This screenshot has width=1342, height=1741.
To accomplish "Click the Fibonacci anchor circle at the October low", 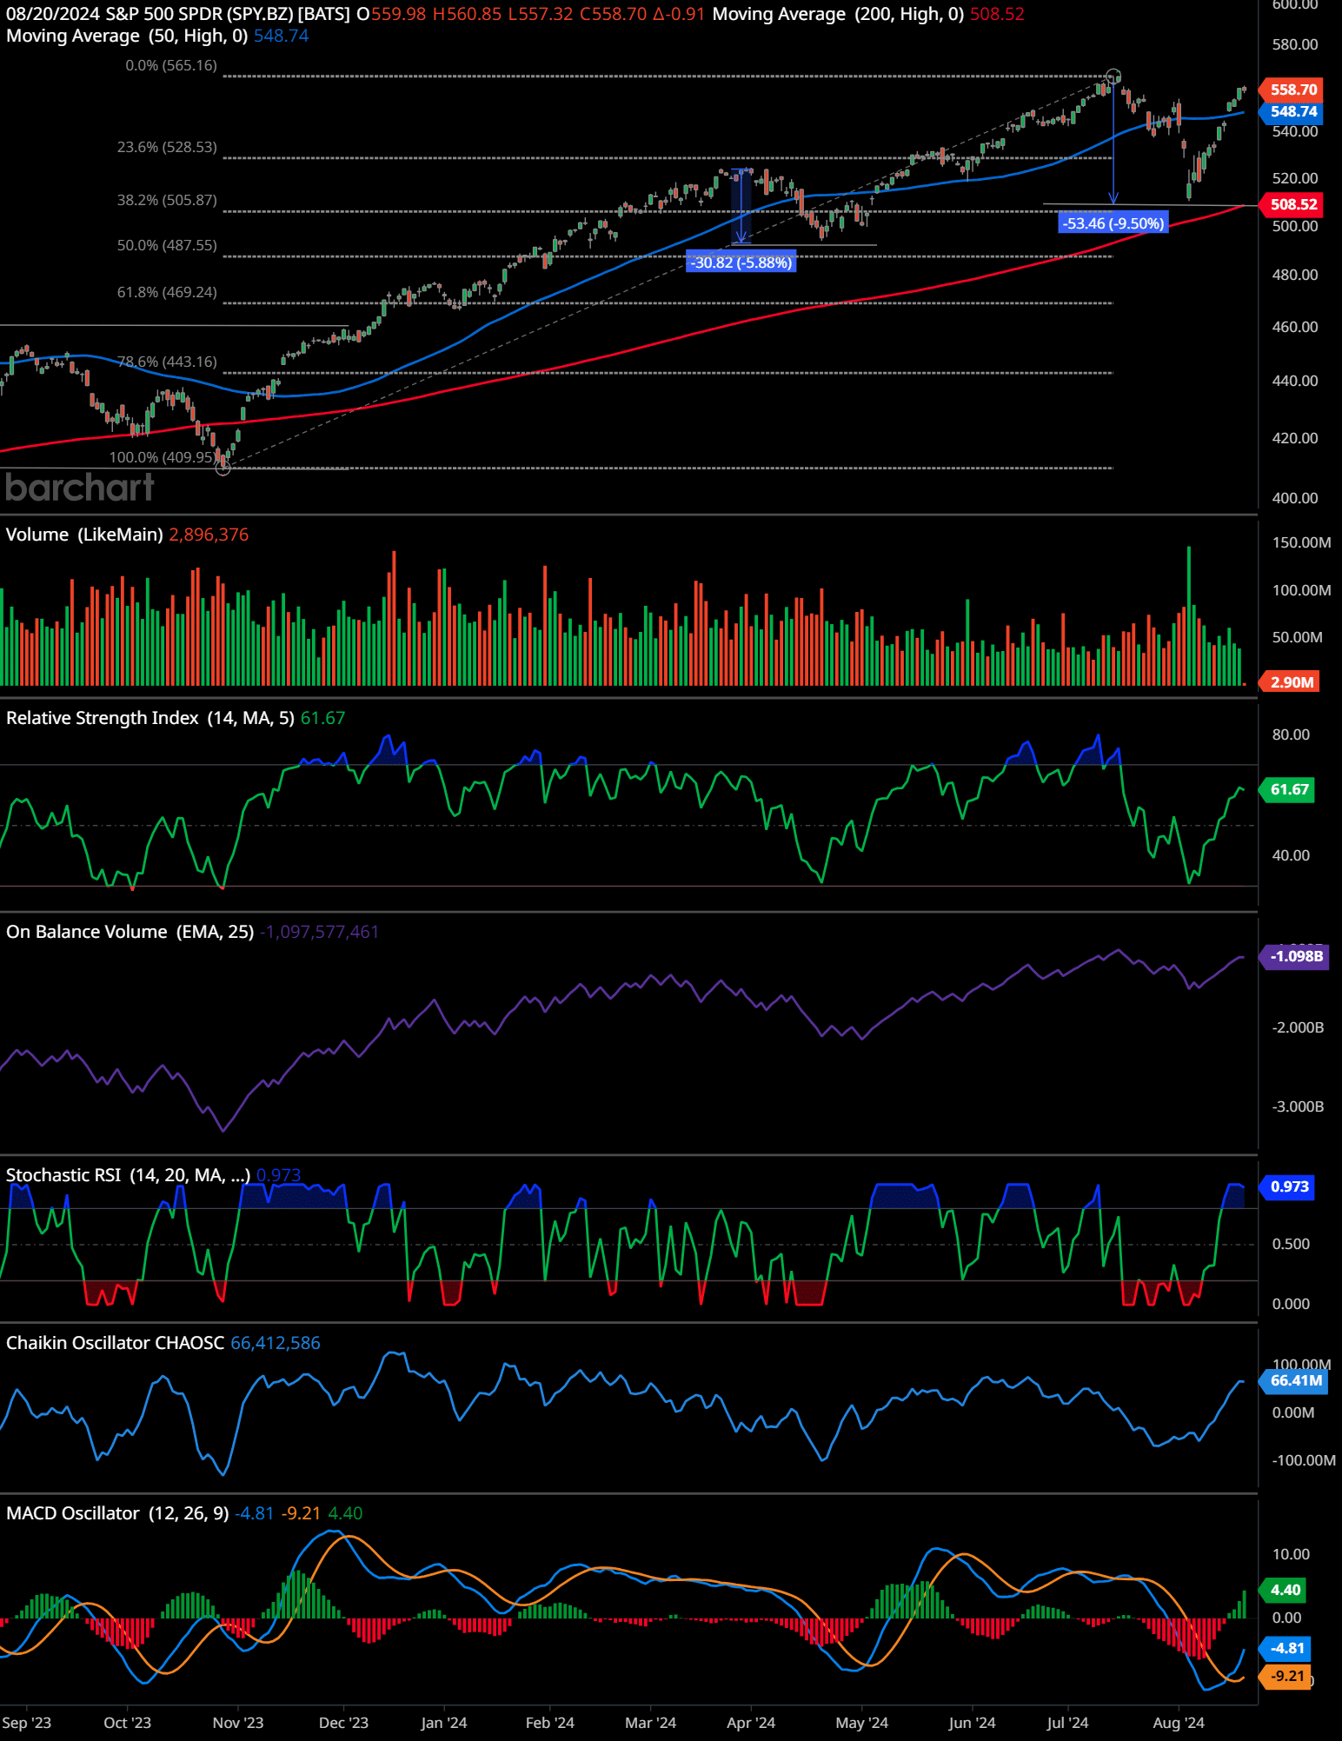I will pyautogui.click(x=223, y=468).
